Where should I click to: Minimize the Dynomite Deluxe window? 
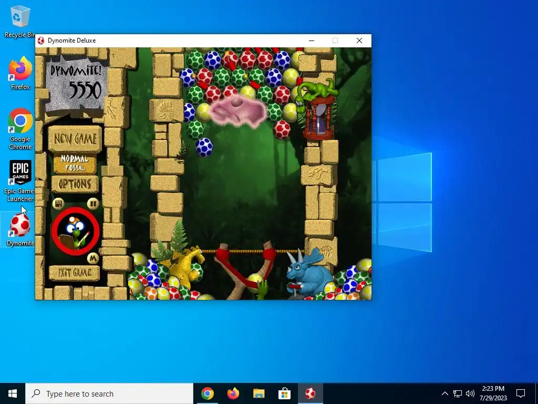pyautogui.click(x=312, y=41)
